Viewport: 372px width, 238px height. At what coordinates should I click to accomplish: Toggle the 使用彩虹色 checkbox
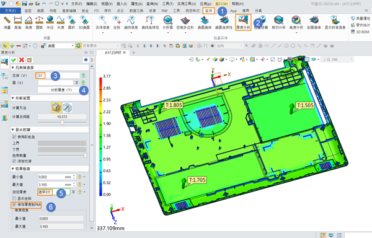14,137
